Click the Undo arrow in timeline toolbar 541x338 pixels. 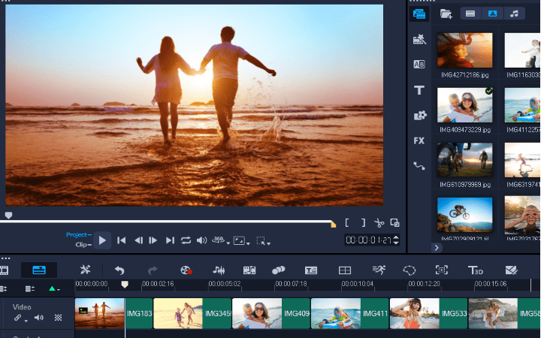pos(119,270)
